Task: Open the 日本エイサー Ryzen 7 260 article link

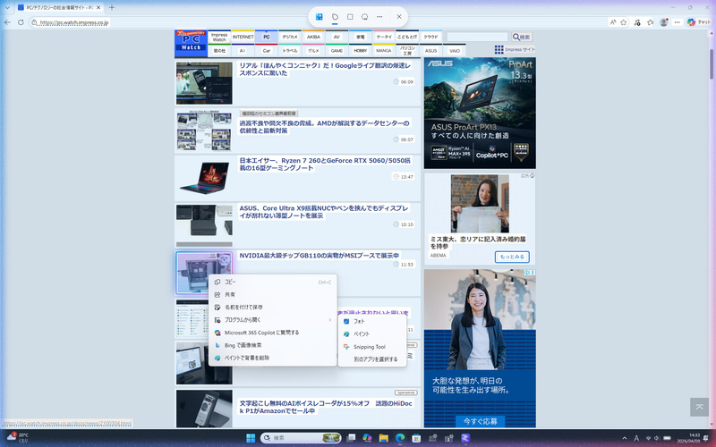Action: pos(325,164)
